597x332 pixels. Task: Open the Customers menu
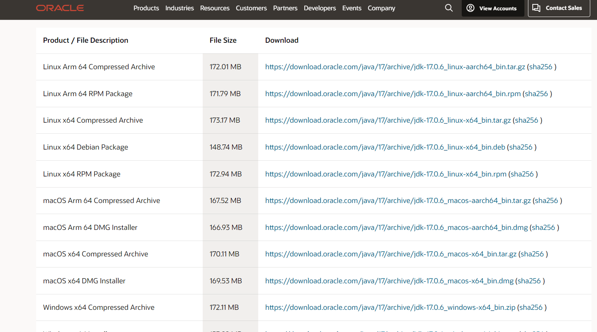[251, 8]
